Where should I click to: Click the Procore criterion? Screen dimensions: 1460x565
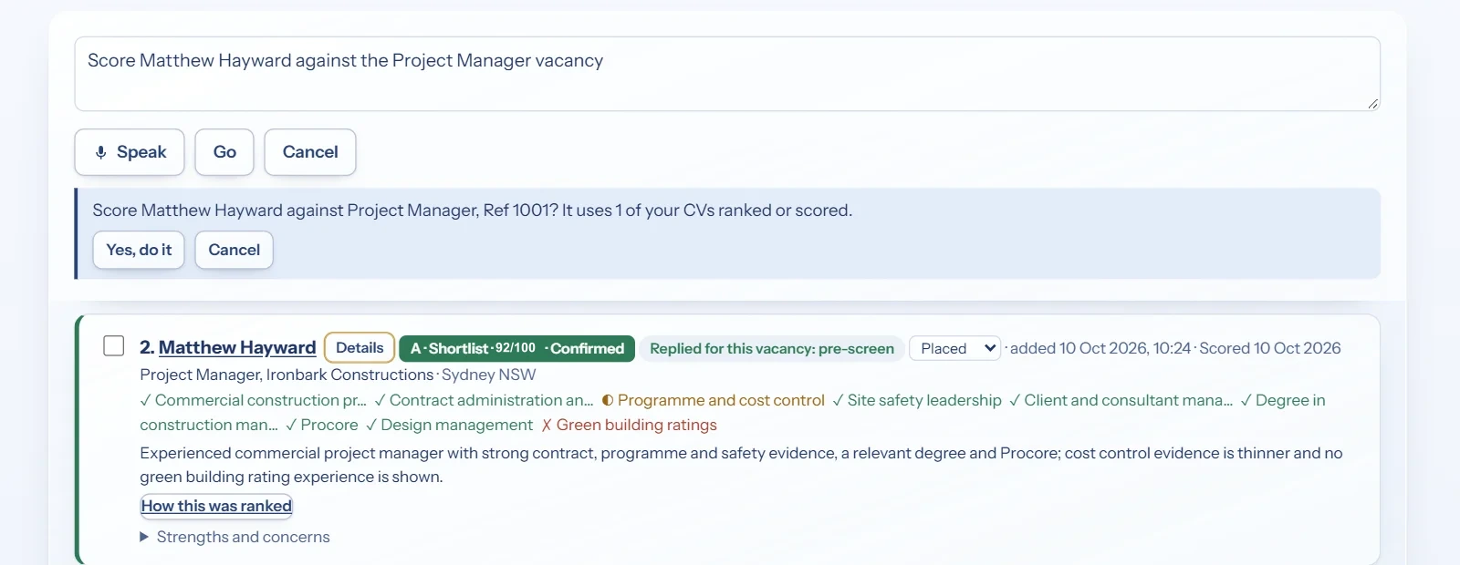(x=322, y=425)
